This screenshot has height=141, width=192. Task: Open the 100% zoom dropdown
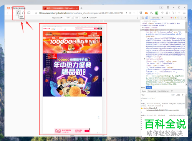[x=85, y=18]
